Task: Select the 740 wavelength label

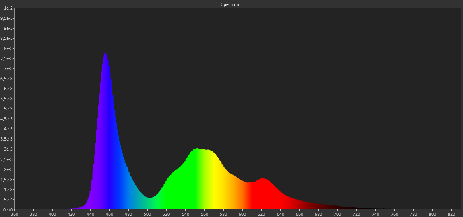Action: (376, 214)
